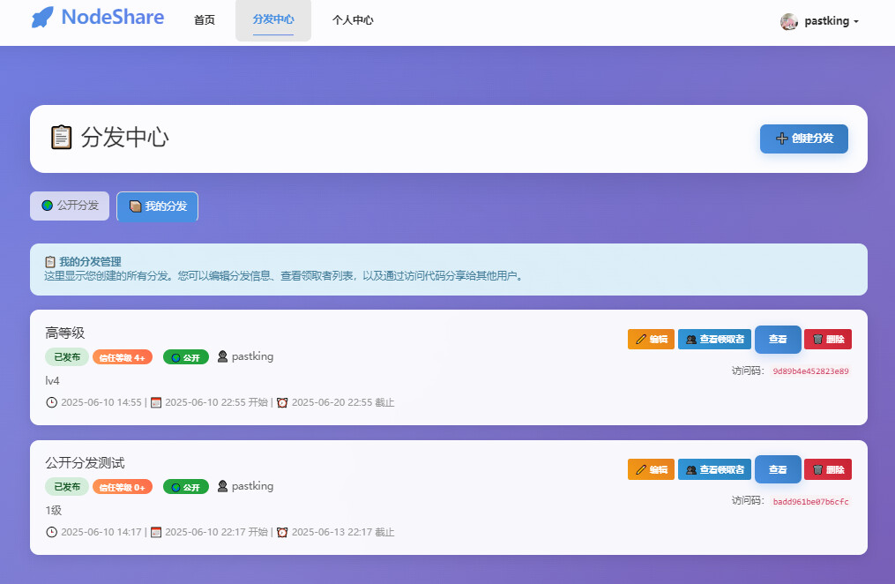Click the lv4 description text
The width and height of the screenshot is (895, 584).
pyautogui.click(x=52, y=381)
